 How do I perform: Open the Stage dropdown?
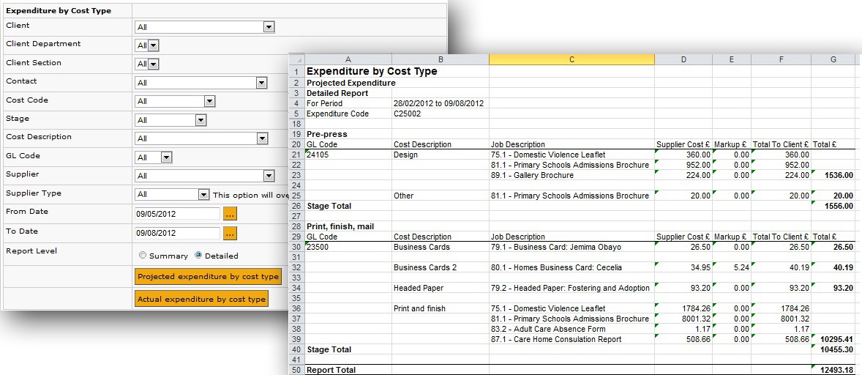click(x=170, y=120)
